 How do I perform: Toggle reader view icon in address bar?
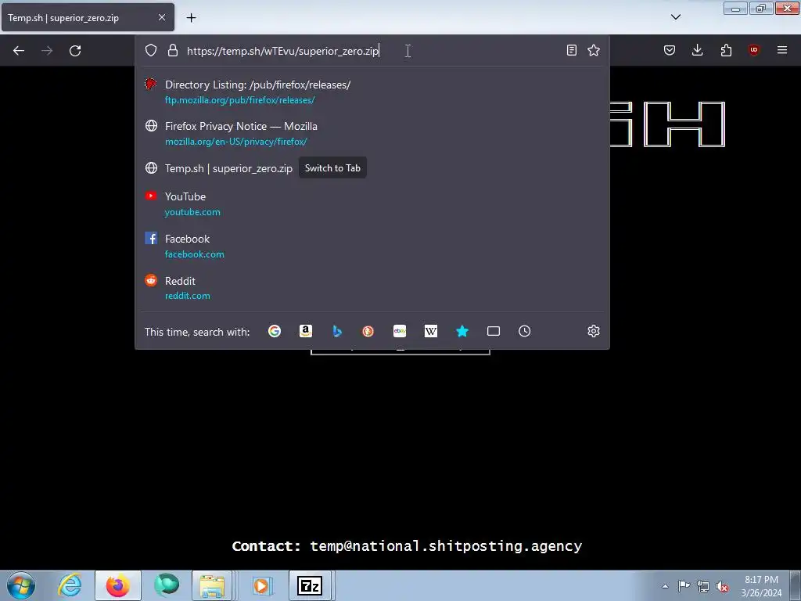(x=572, y=50)
